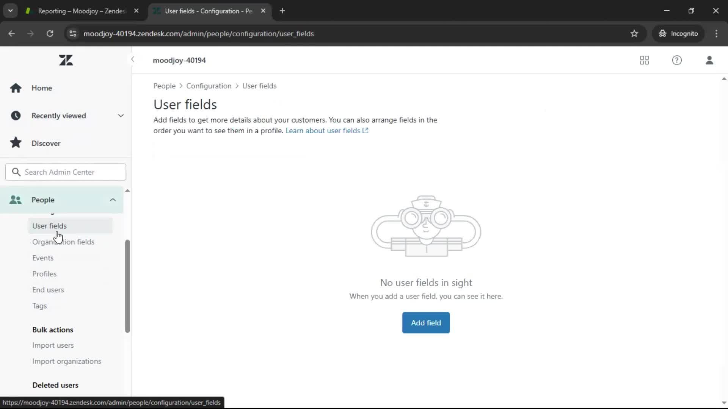
Task: Click the sidebar navigation scrollbar thumb
Action: (127, 286)
